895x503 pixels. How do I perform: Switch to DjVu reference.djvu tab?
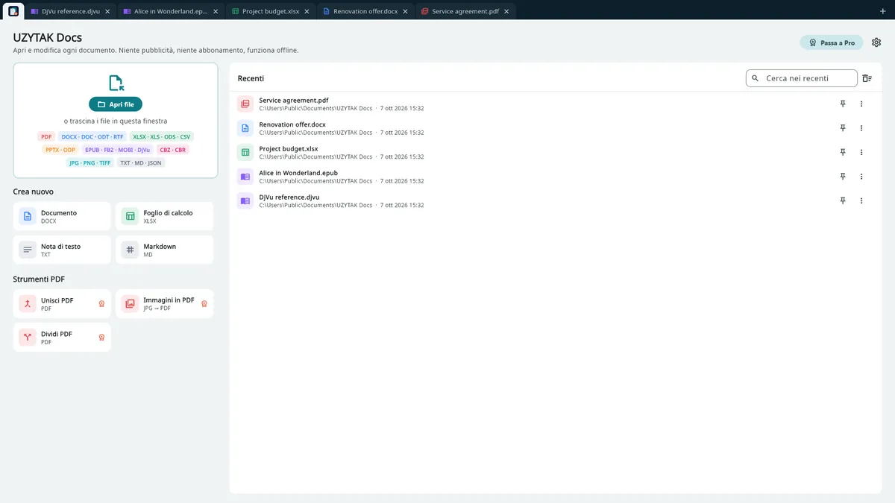click(69, 11)
